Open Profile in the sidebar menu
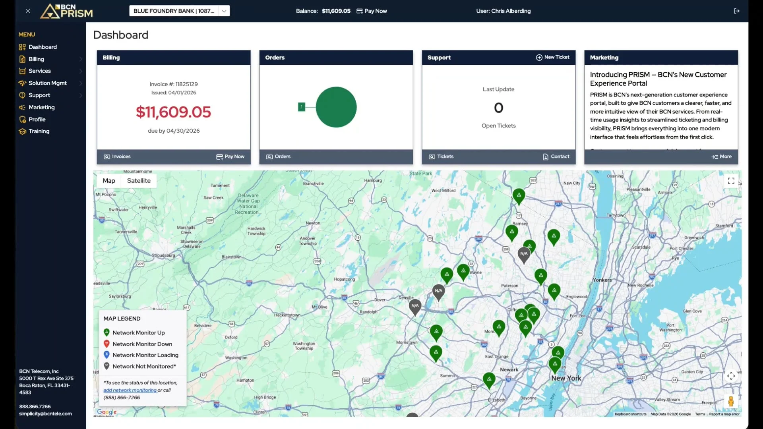Image resolution: width=763 pixels, height=429 pixels. pyautogui.click(x=37, y=119)
